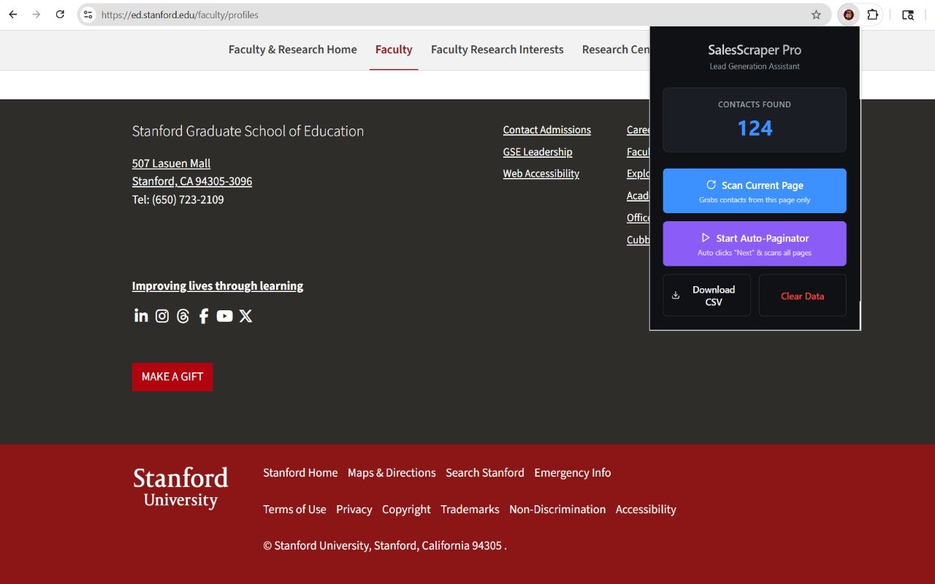The width and height of the screenshot is (935, 584).
Task: Open the X (Twitter) social icon
Action: (x=245, y=315)
